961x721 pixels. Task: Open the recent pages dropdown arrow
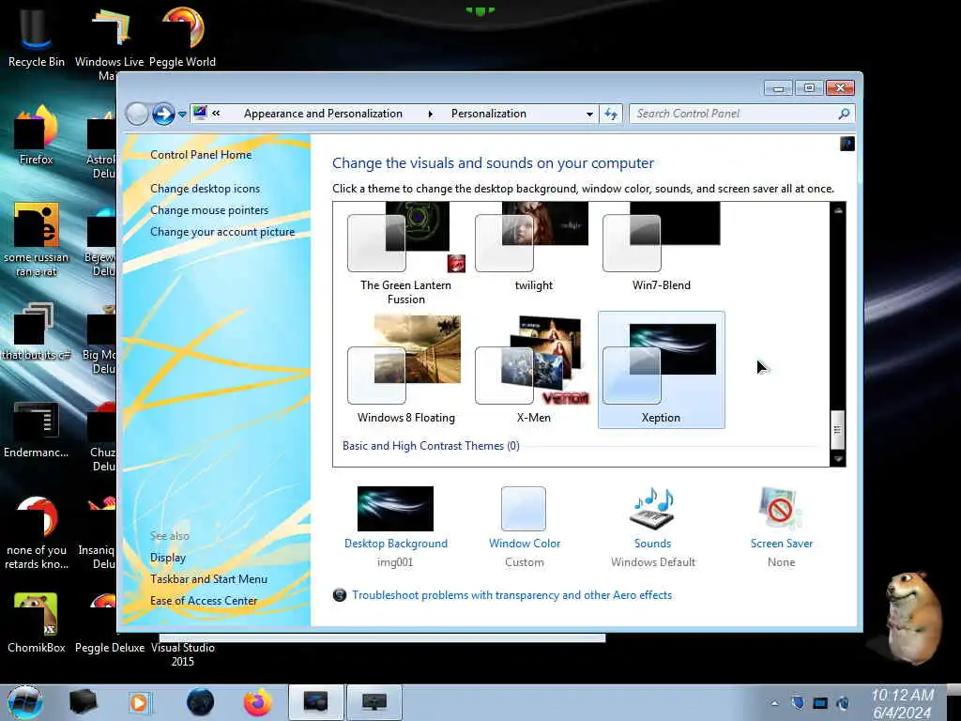(x=182, y=115)
